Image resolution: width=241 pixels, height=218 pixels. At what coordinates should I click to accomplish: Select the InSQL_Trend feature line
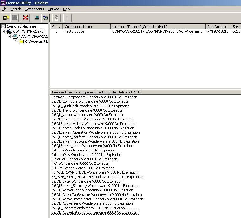(x=87, y=111)
